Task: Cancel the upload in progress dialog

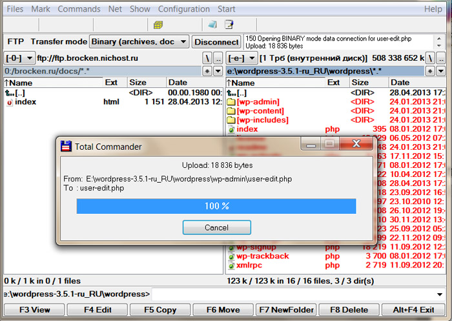Action: (x=216, y=227)
